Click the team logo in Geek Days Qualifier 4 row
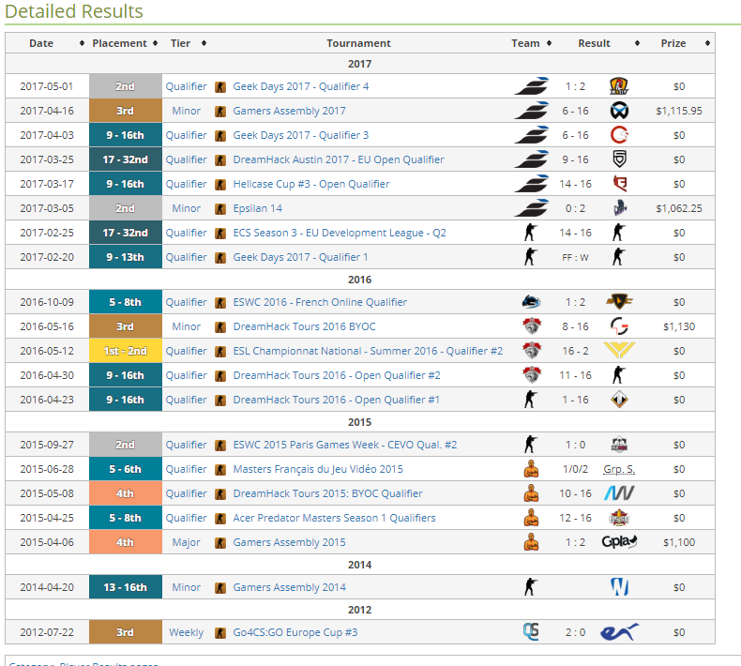 tap(531, 86)
